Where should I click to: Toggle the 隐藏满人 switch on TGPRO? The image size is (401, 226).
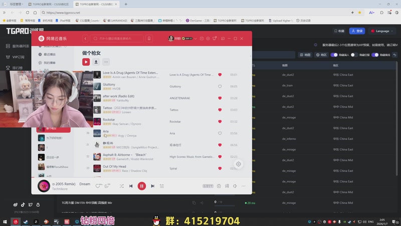[x=334, y=55]
